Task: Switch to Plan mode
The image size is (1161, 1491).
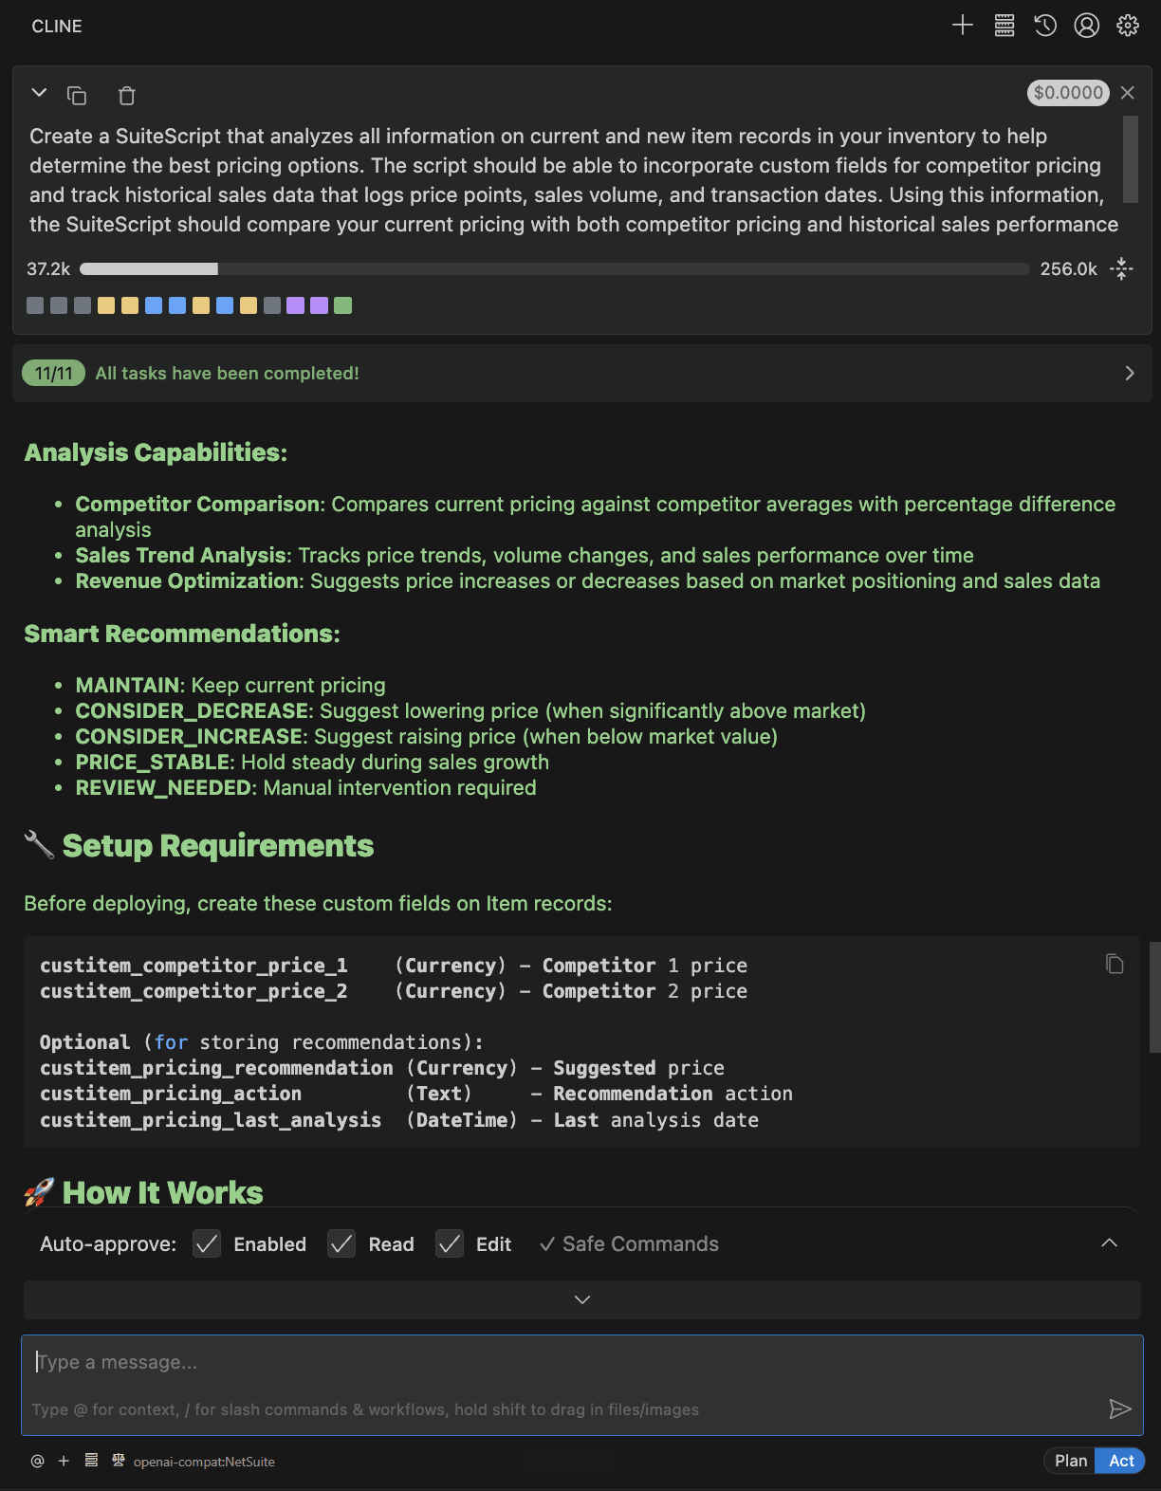Action: pyautogui.click(x=1070, y=1461)
